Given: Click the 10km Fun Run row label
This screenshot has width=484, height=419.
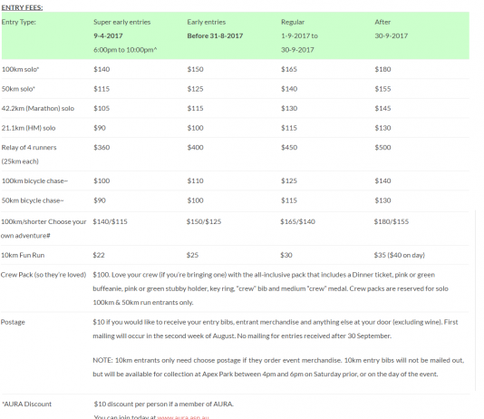Looking at the screenshot, I should point(23,255).
